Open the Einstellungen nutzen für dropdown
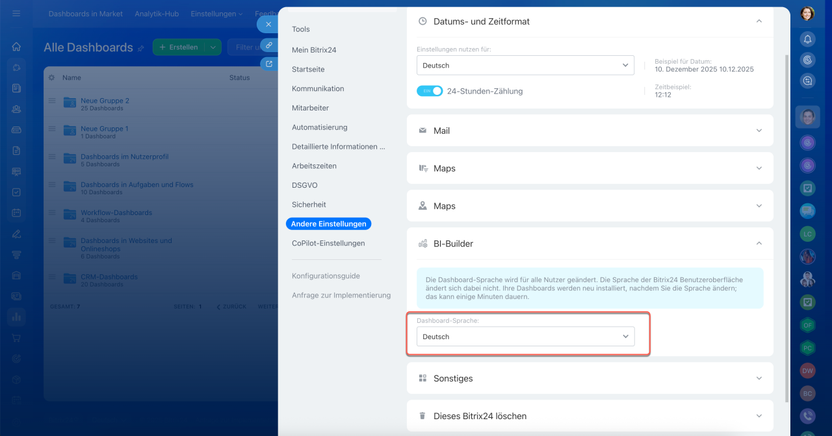This screenshot has height=436, width=832. point(525,65)
